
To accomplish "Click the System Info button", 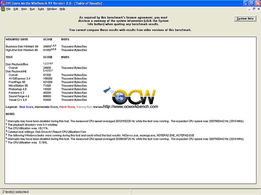I will tap(245, 19).
